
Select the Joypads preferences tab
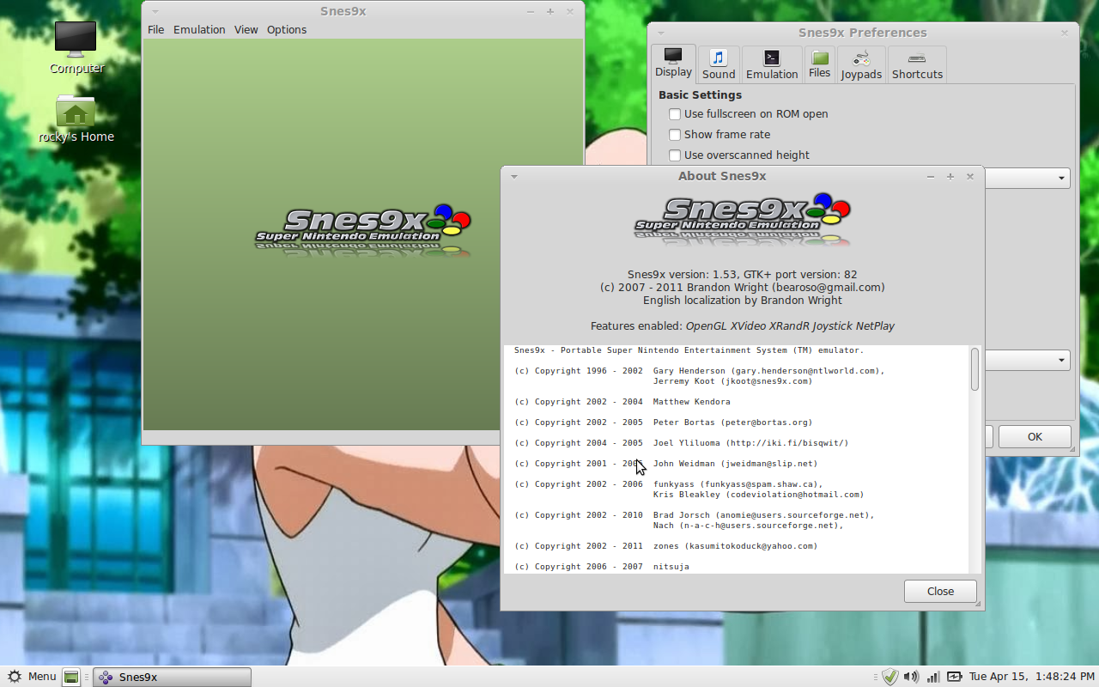pyautogui.click(x=861, y=64)
